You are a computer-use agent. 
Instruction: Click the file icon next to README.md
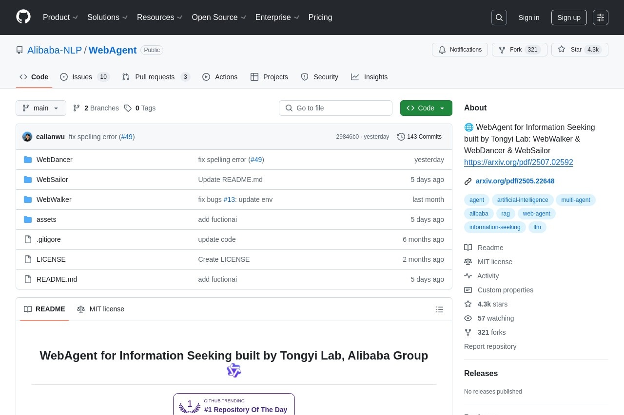click(28, 279)
